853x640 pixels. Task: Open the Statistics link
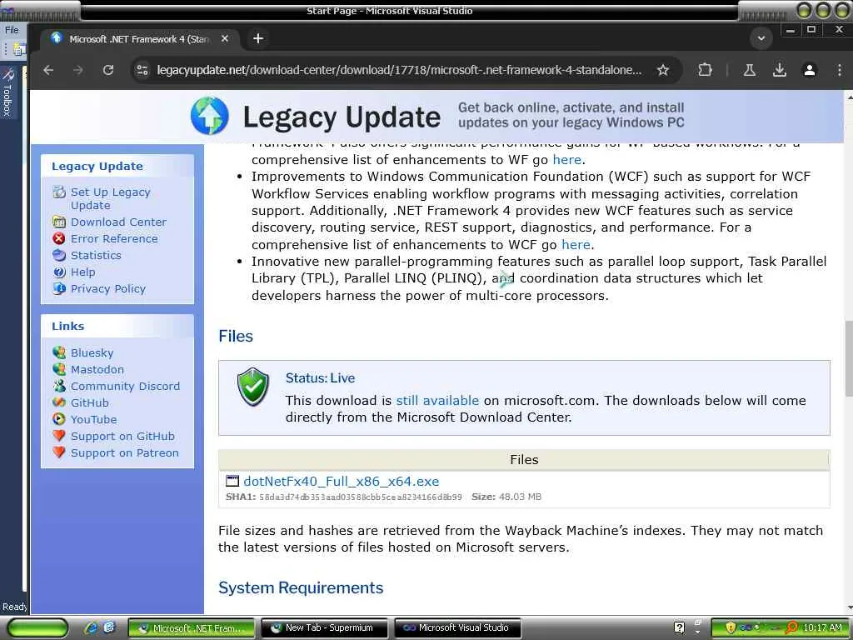pyautogui.click(x=96, y=255)
